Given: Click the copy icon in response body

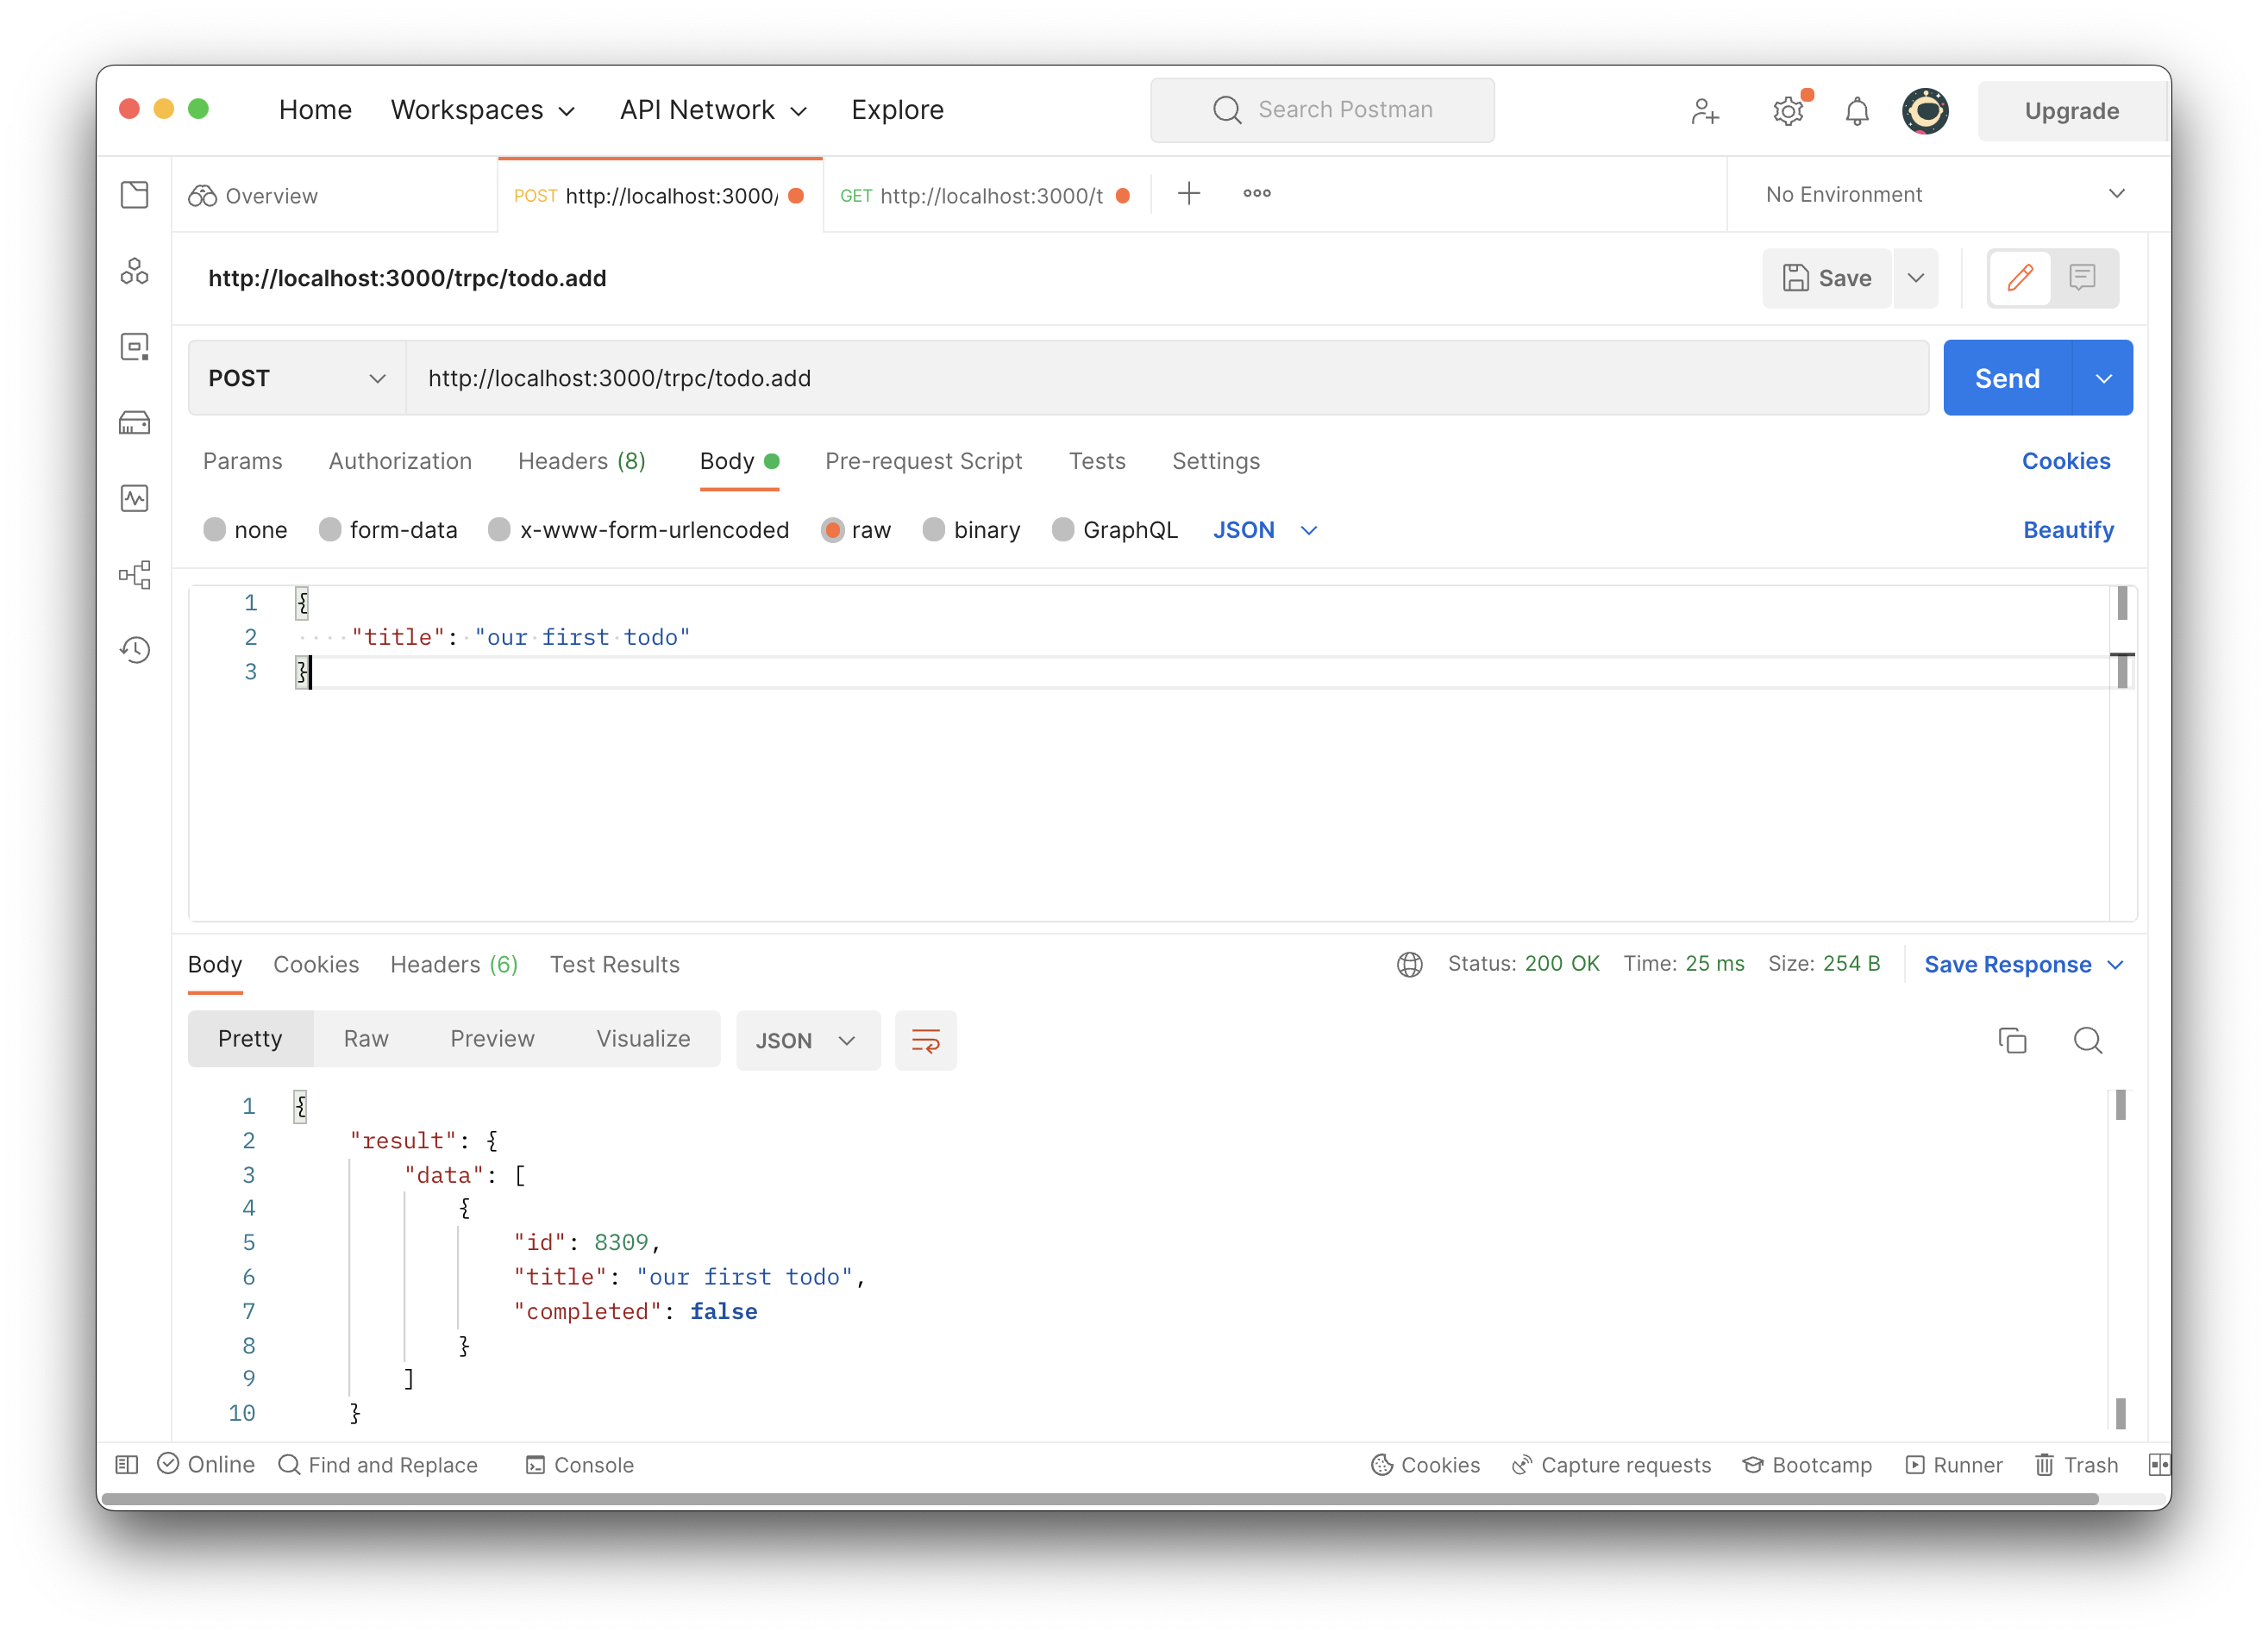Looking at the screenshot, I should coord(2013,1041).
